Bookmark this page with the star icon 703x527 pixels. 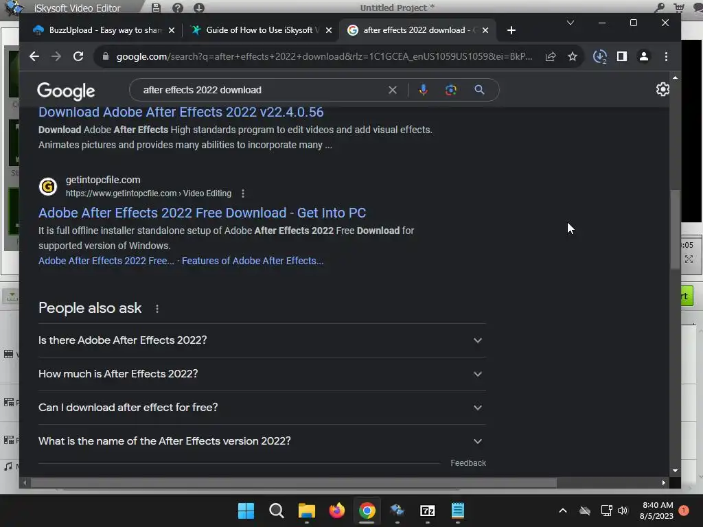click(x=573, y=56)
